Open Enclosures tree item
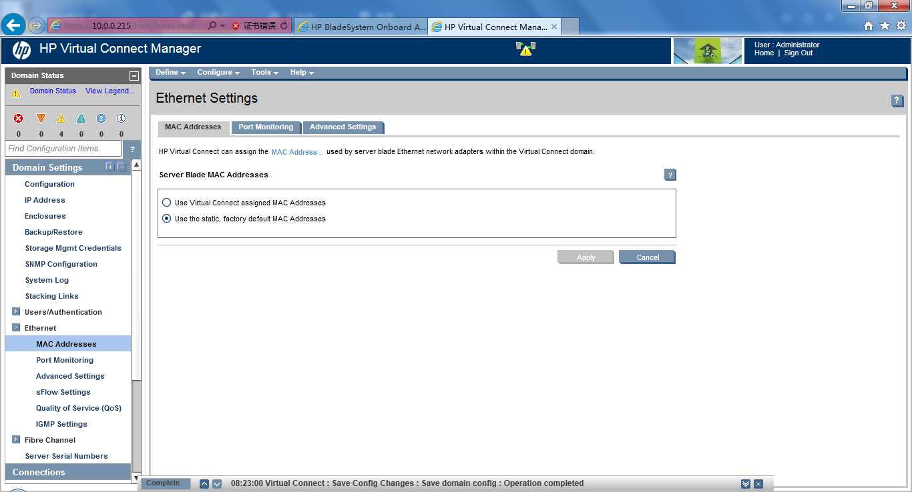The width and height of the screenshot is (912, 492). click(x=45, y=216)
